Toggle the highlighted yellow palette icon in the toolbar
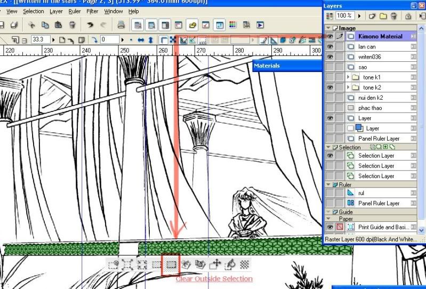Image resolution: width=426 pixels, height=289 pixels. [192, 25]
